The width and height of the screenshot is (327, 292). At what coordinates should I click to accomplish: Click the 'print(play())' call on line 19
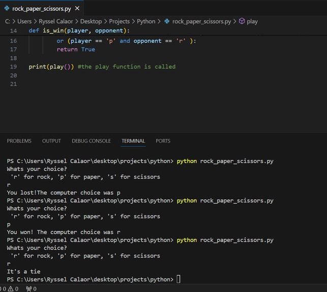[x=51, y=67]
